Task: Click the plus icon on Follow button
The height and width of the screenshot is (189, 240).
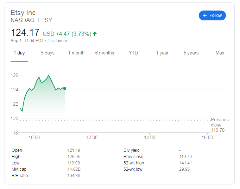Action: coord(205,15)
